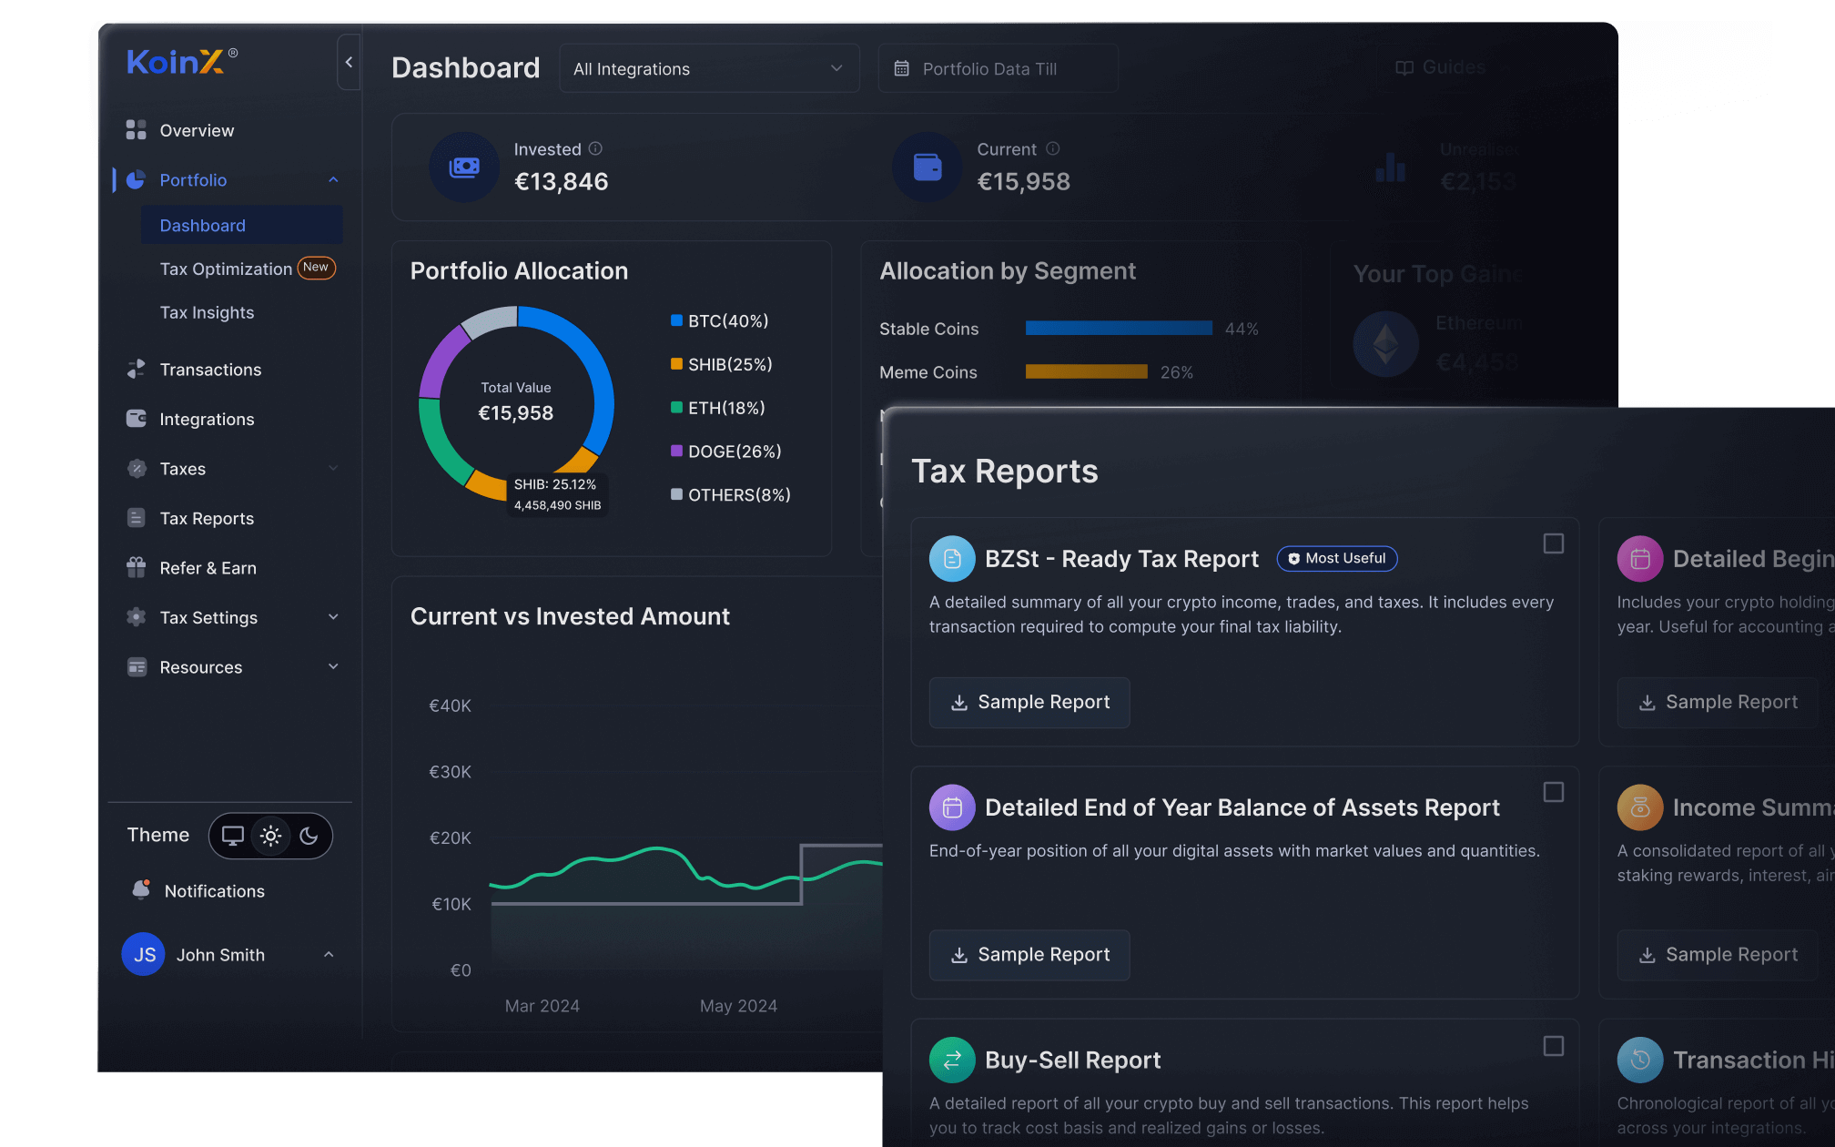
Task: Open Tax Optimization marked New
Action: (226, 269)
